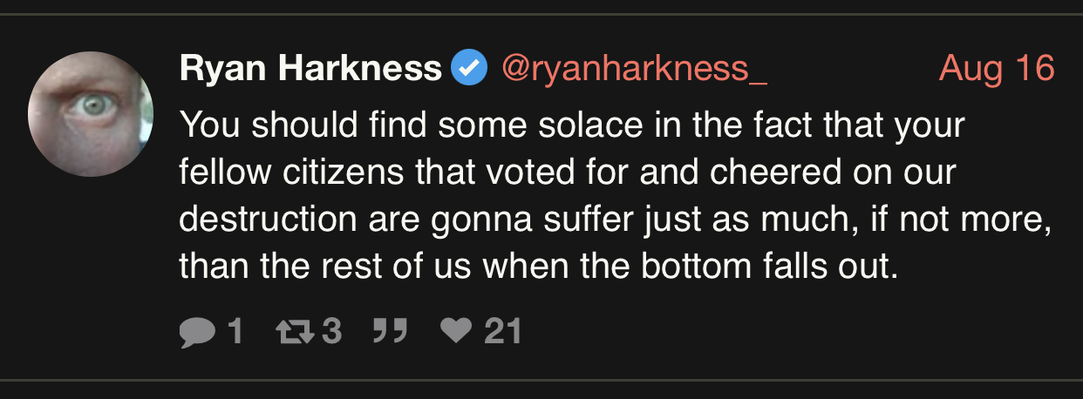Click the reply count number 1

click(x=234, y=331)
